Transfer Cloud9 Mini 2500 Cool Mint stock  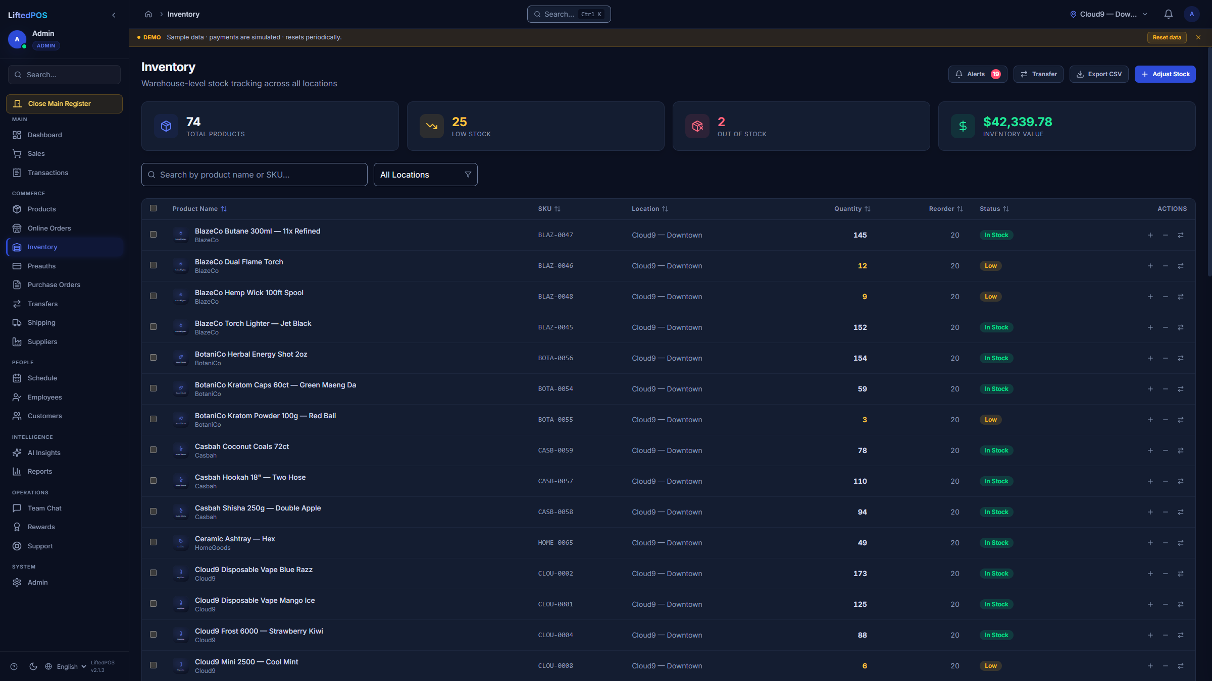pos(1181,666)
